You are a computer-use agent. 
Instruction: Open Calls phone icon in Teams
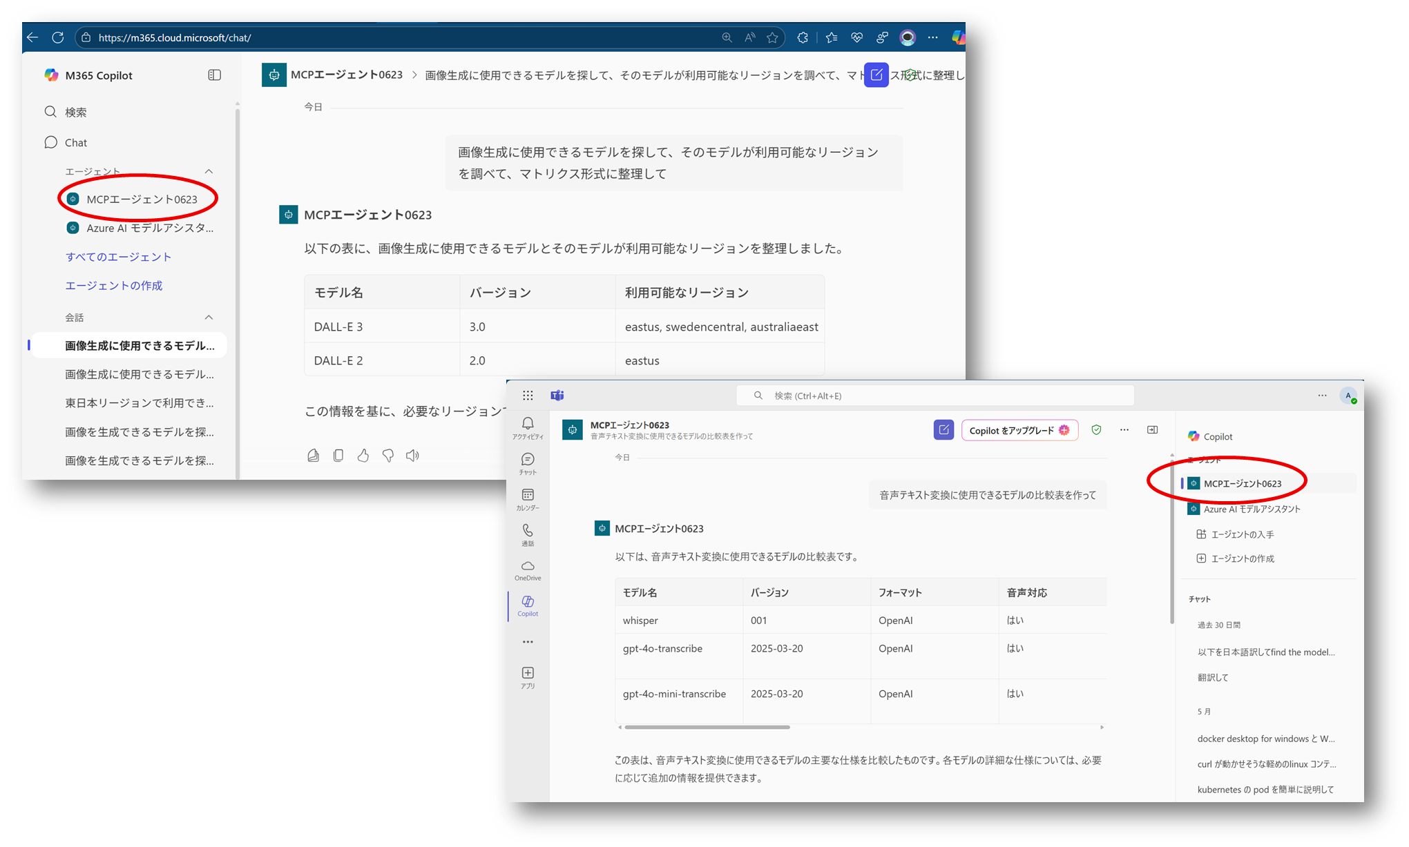[528, 535]
